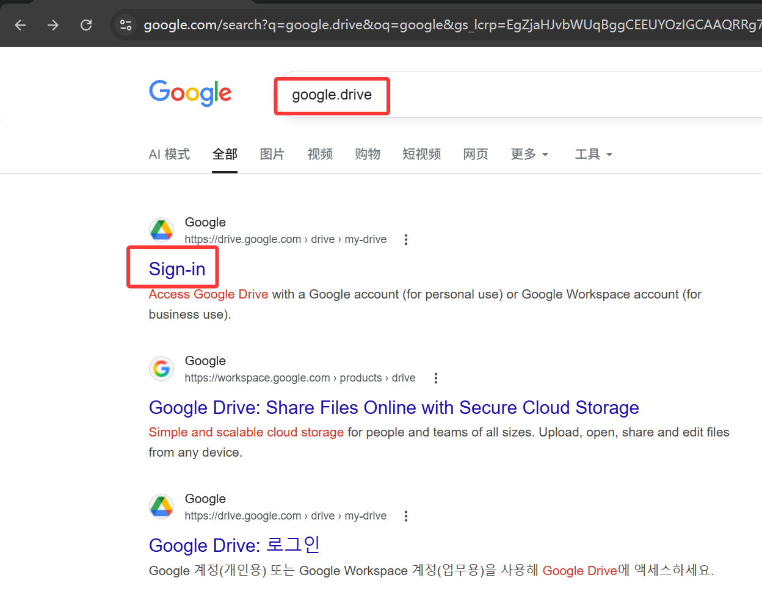Click the 'Access Google Drive' snippet text
Screen dimensions: 762x608
point(208,294)
